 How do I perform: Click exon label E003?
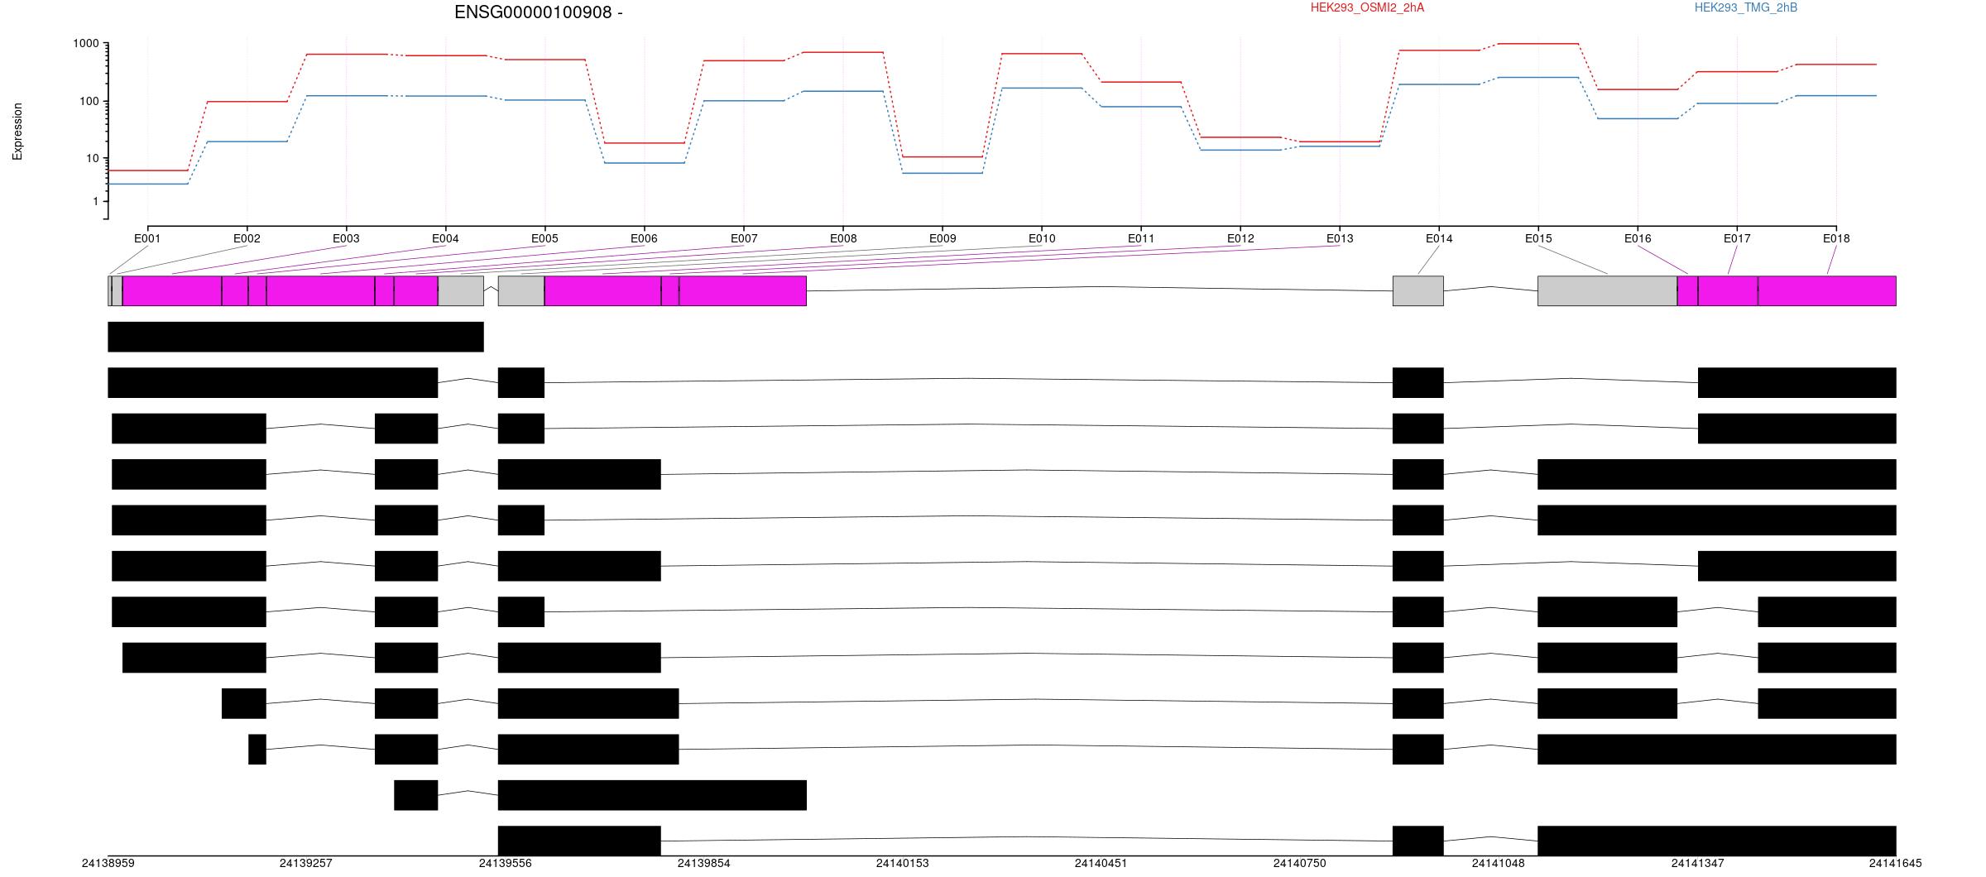(346, 238)
